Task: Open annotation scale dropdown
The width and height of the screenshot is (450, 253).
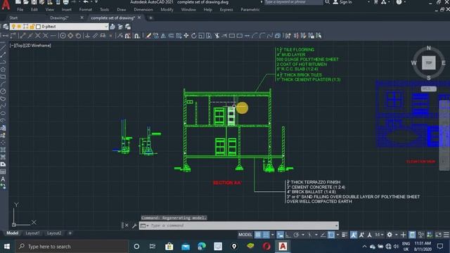Action: point(379,235)
